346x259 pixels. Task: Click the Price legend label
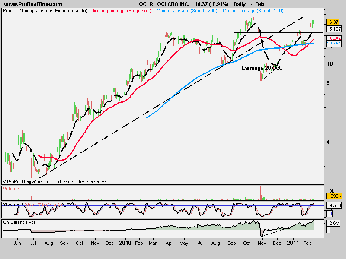click(x=8, y=10)
